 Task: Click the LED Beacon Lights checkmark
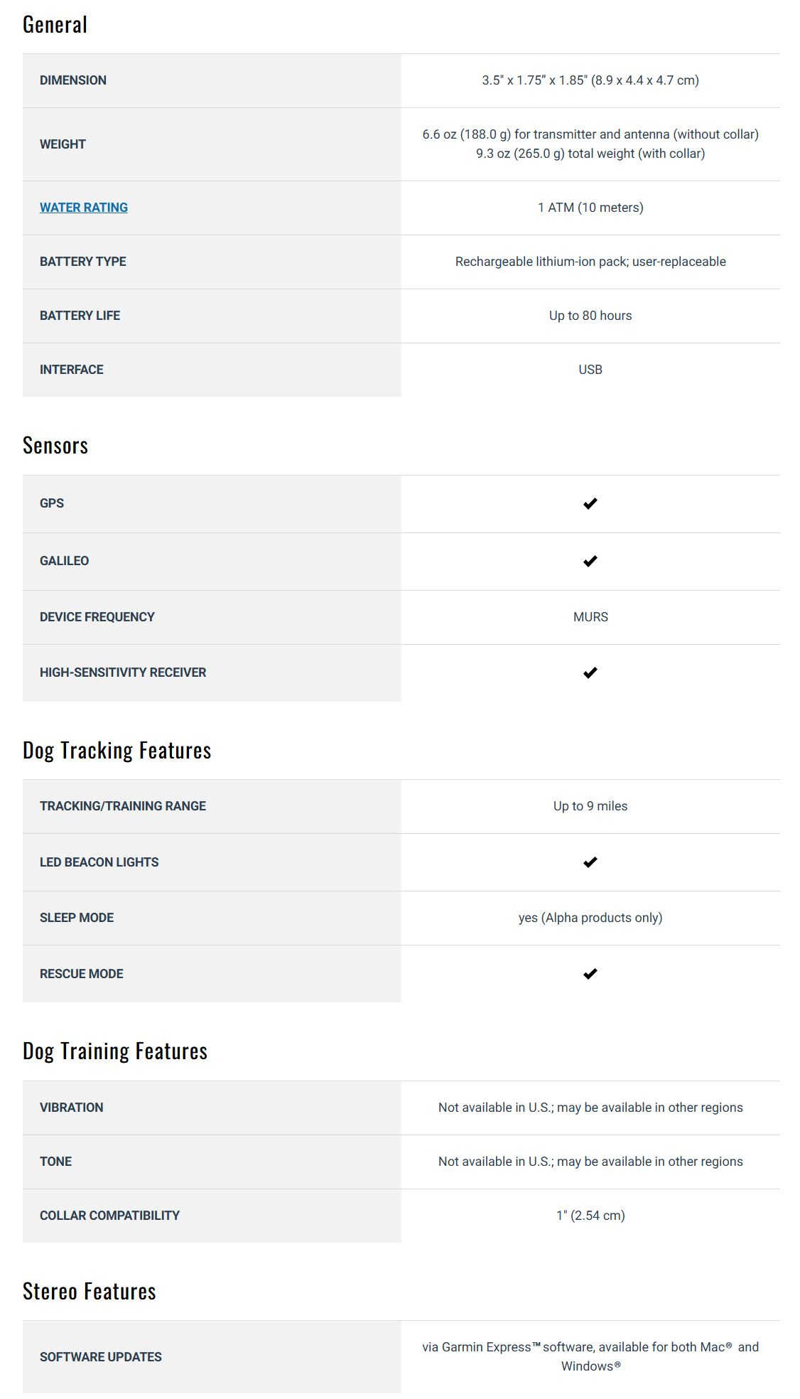590,862
